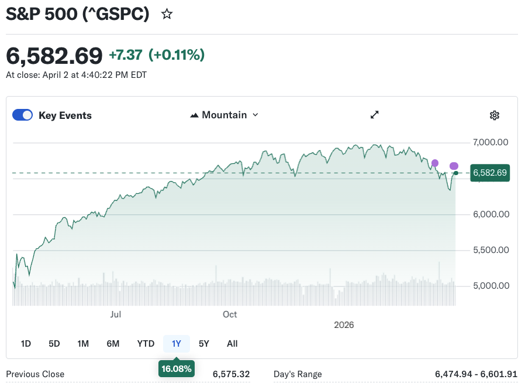Click the mountain chart type icon
This screenshot has height=383, width=525.
coord(195,115)
